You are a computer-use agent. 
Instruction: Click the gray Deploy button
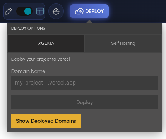(85, 102)
